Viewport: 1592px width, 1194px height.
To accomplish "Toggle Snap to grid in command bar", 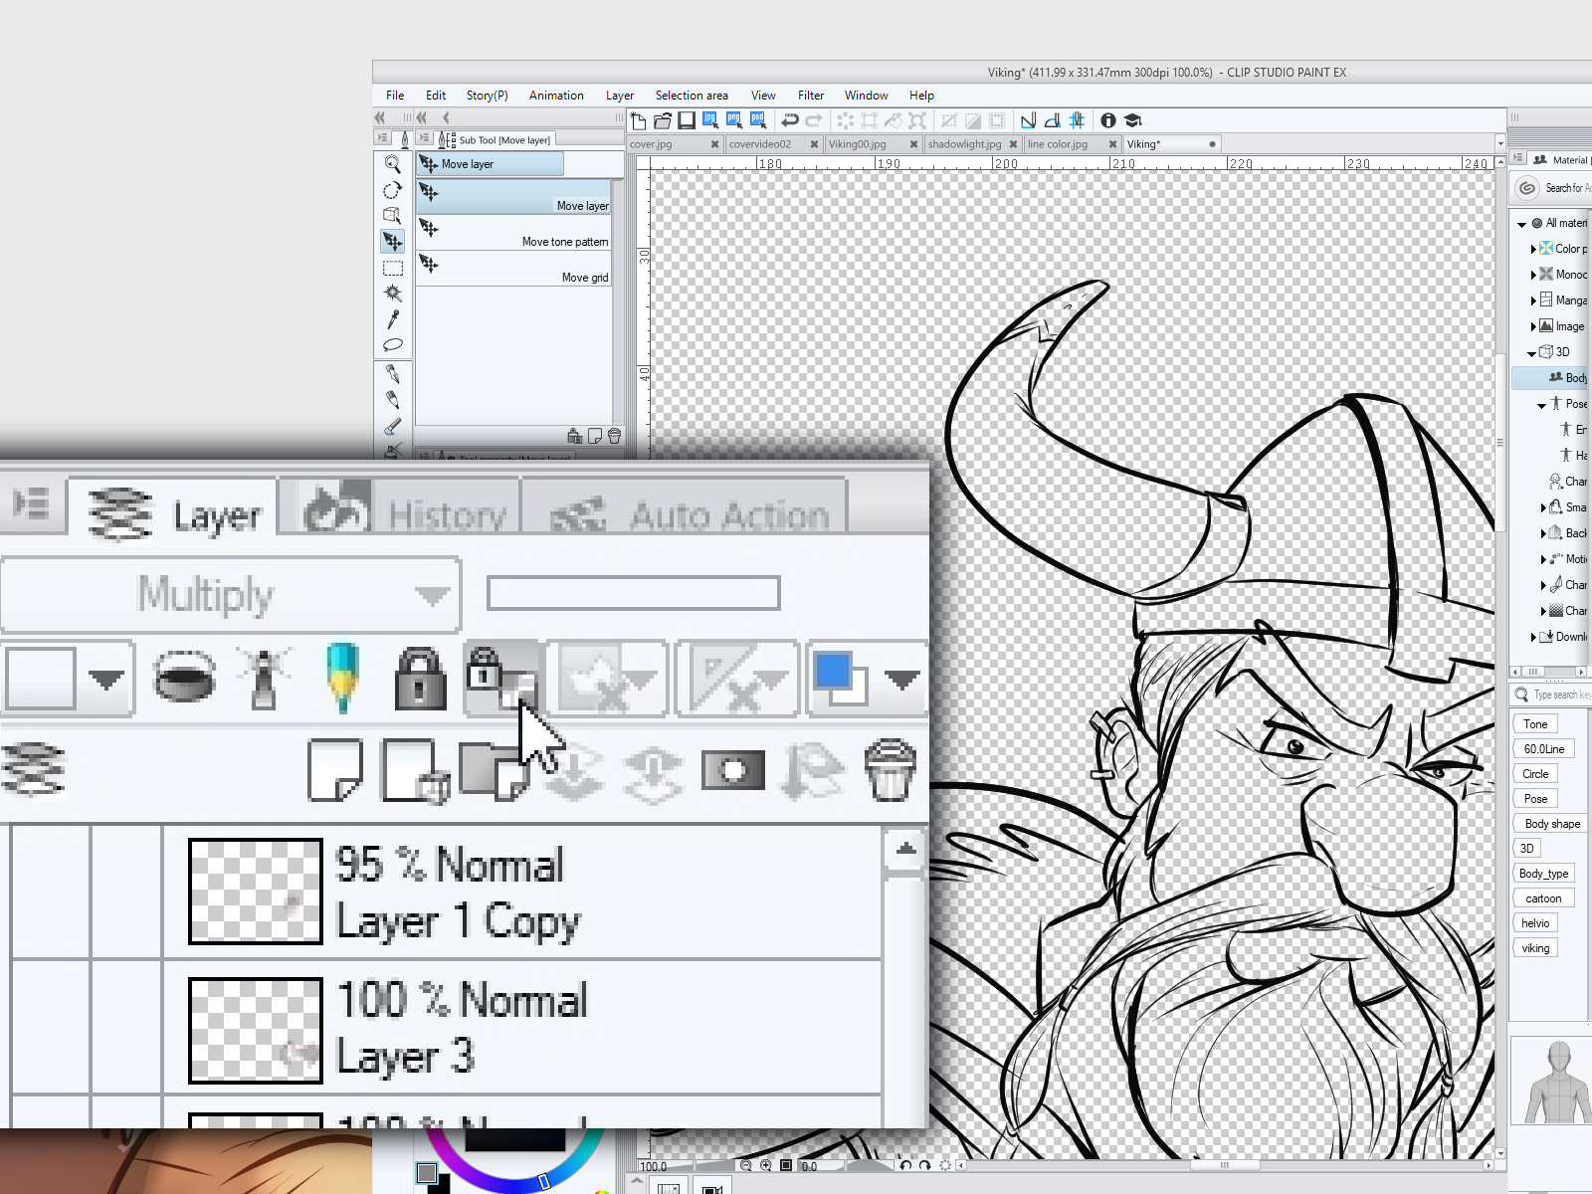I will pyautogui.click(x=1077, y=120).
